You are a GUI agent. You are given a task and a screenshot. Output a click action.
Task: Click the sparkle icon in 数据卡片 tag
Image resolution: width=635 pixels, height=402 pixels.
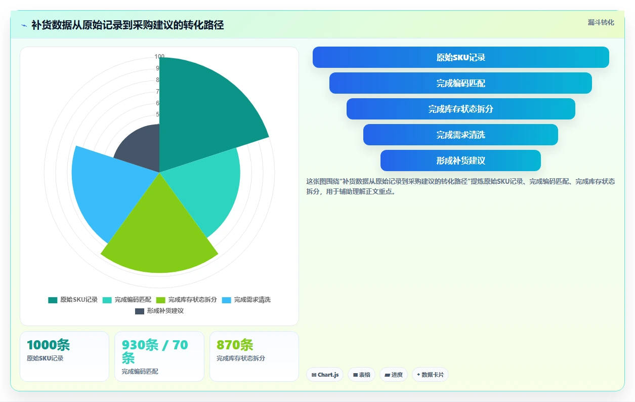(x=418, y=375)
